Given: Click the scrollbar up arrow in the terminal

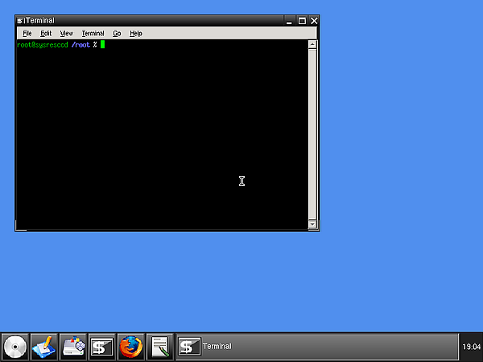Looking at the screenshot, I should click(x=312, y=45).
